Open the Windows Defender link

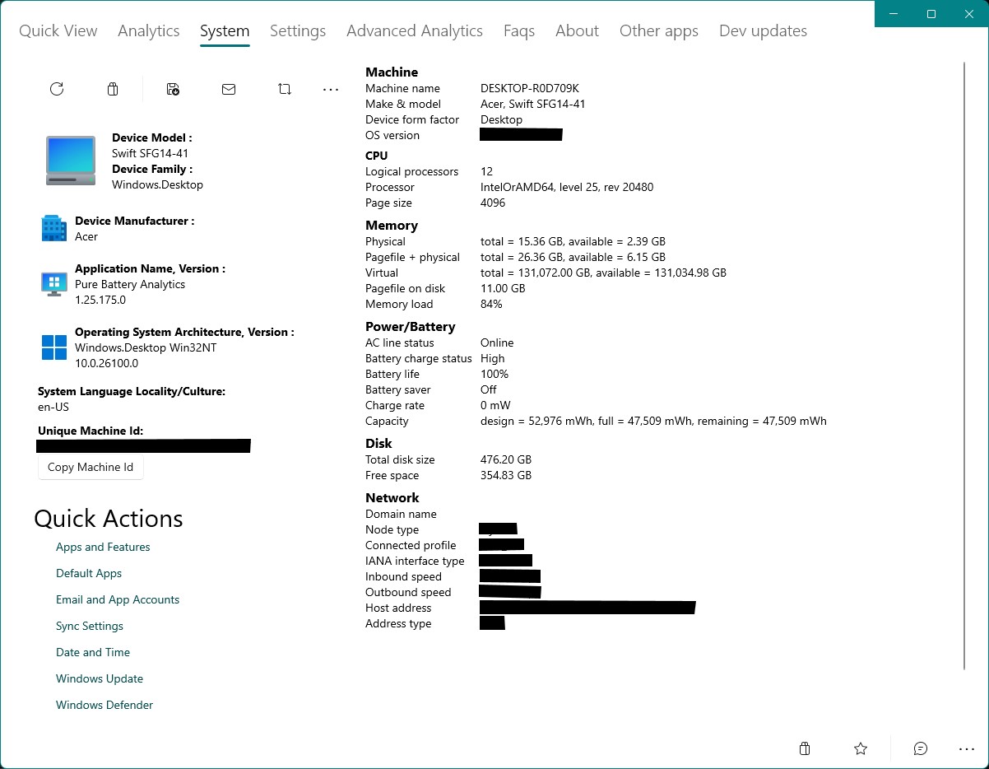104,705
